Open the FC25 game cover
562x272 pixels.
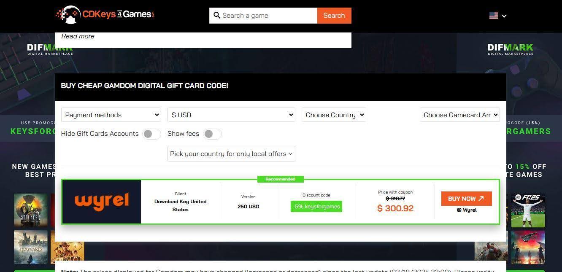coord(528,211)
